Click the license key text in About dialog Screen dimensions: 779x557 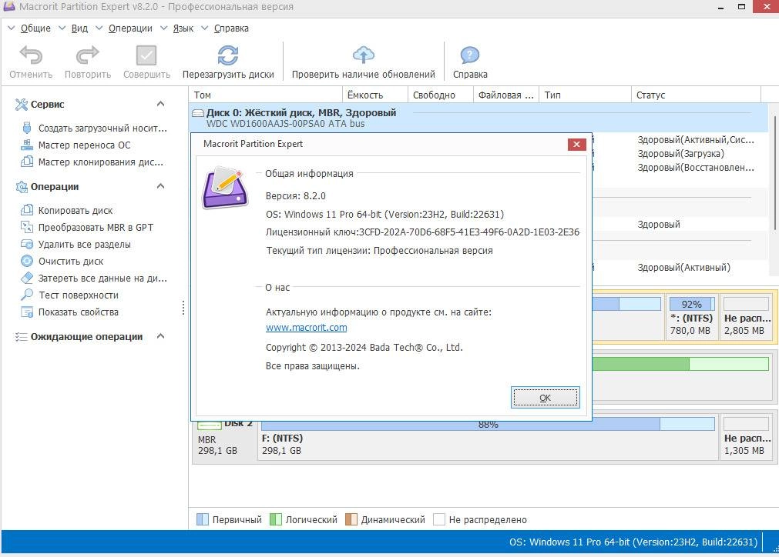pyautogui.click(x=422, y=232)
